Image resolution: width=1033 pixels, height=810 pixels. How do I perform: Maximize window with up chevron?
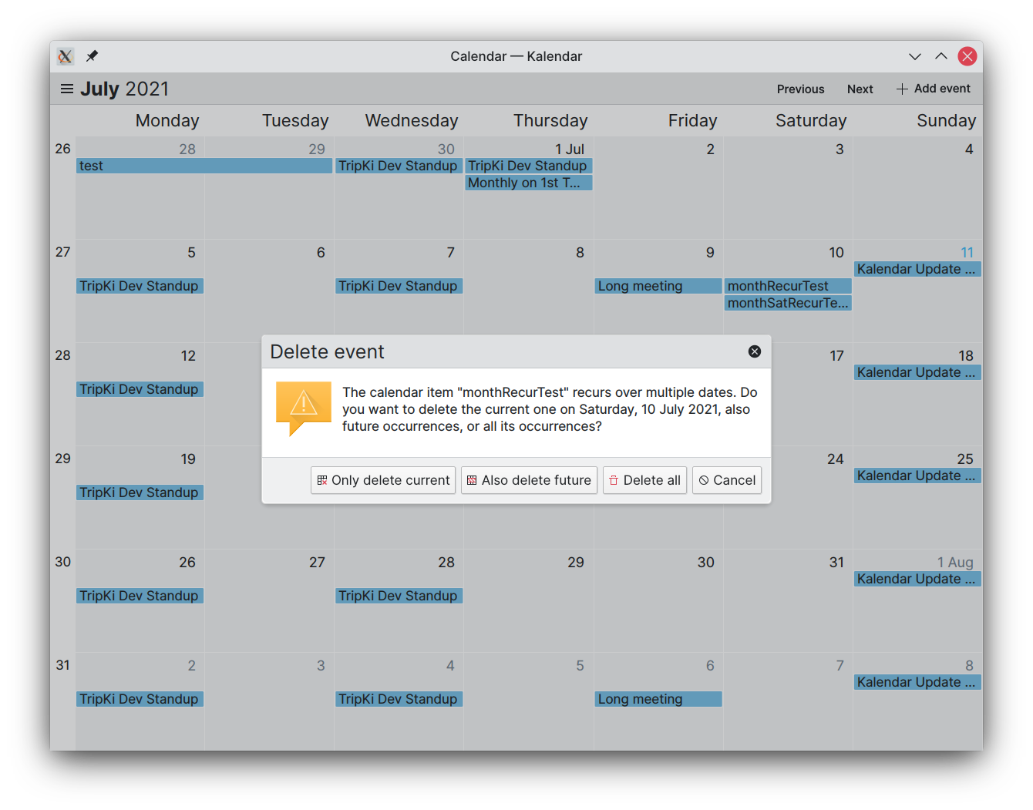(x=941, y=56)
